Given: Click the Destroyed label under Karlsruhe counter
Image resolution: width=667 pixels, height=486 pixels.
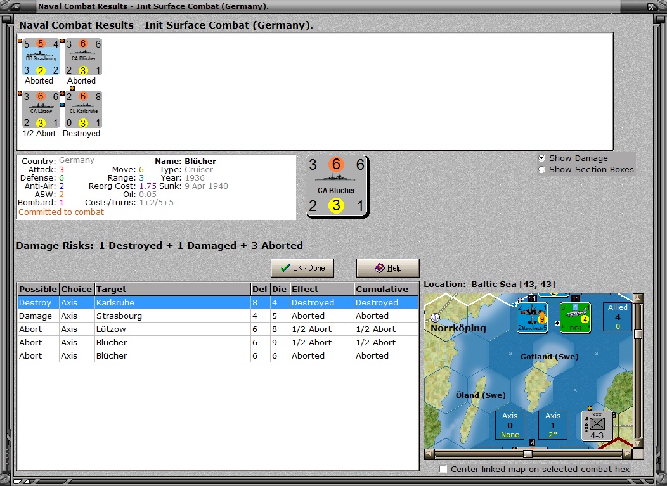Looking at the screenshot, I should click(81, 134).
